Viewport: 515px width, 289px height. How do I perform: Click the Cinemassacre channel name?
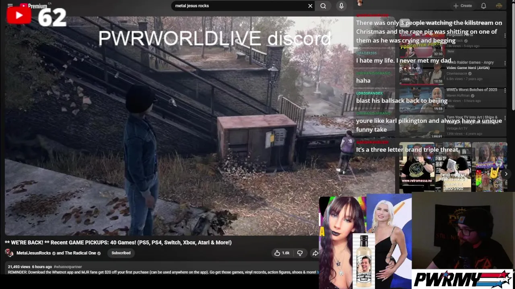pyautogui.click(x=457, y=73)
